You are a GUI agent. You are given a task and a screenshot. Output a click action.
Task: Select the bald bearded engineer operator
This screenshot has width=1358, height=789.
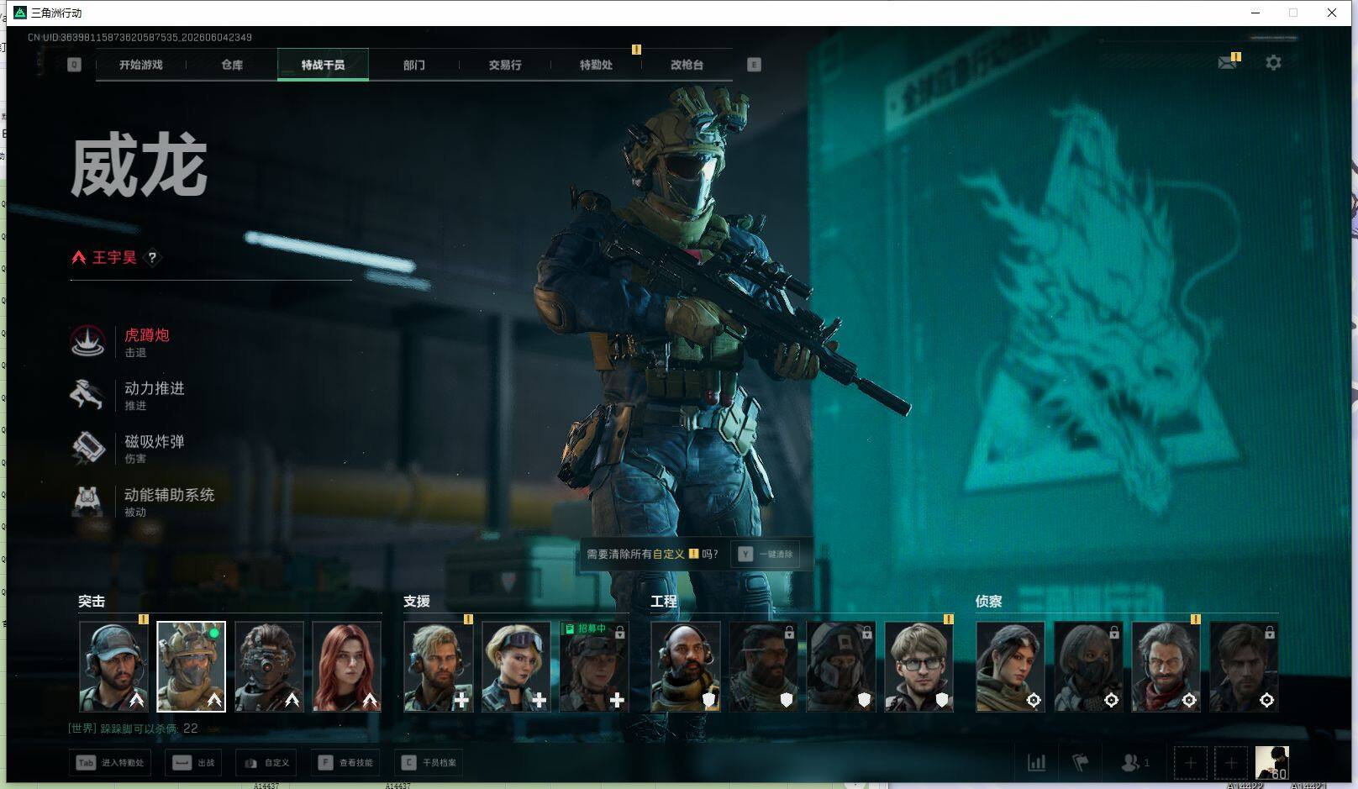685,666
